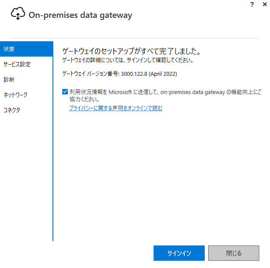Viewport: 270px width, 268px height.
Task: Close the gateway window with the X
Action: (x=264, y=4)
